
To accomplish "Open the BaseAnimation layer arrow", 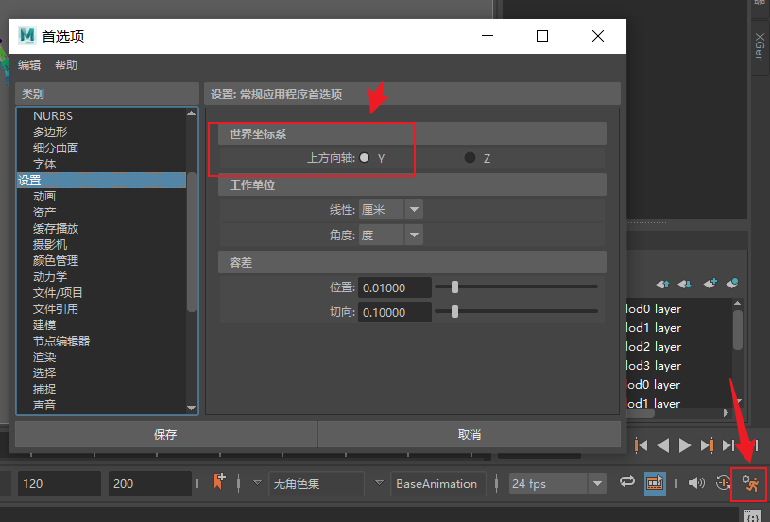I will 379,482.
